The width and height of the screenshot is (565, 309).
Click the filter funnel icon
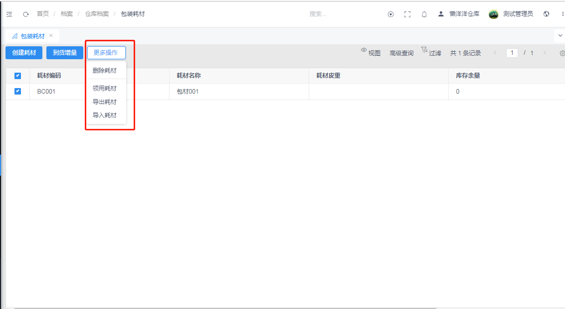pyautogui.click(x=424, y=50)
